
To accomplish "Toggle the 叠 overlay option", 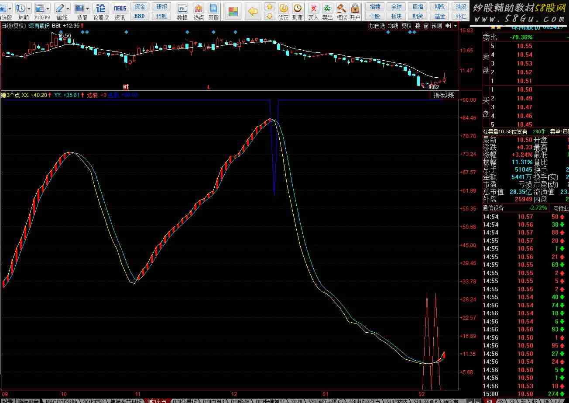I will [x=418, y=26].
